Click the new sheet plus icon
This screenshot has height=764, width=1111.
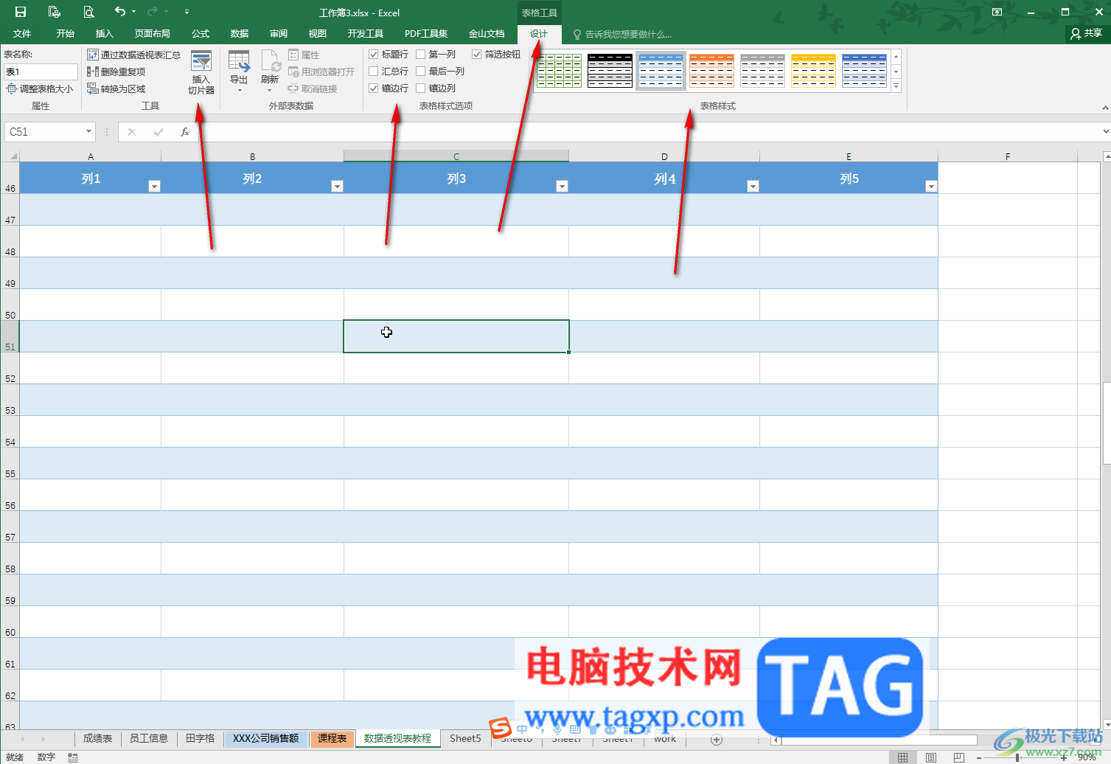click(x=716, y=739)
